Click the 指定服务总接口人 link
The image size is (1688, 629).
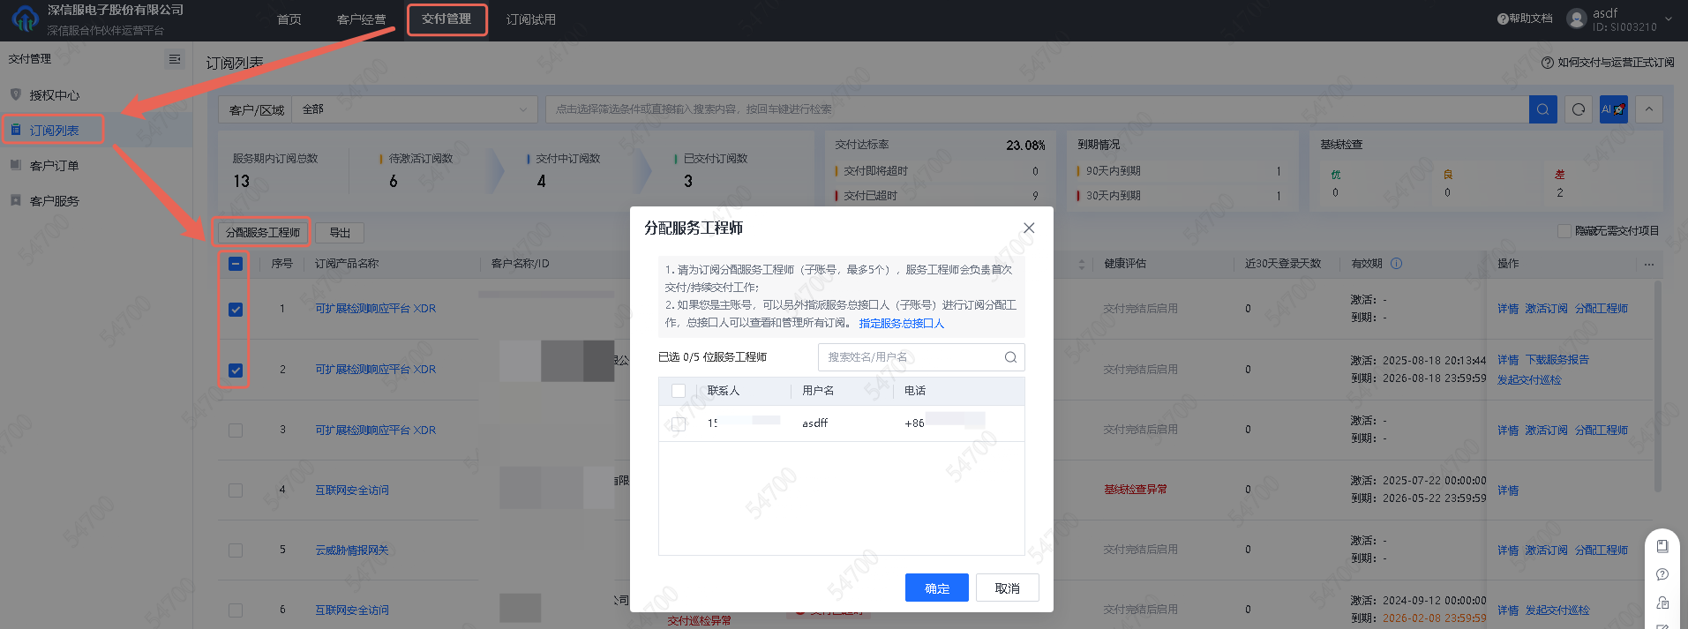tap(901, 324)
